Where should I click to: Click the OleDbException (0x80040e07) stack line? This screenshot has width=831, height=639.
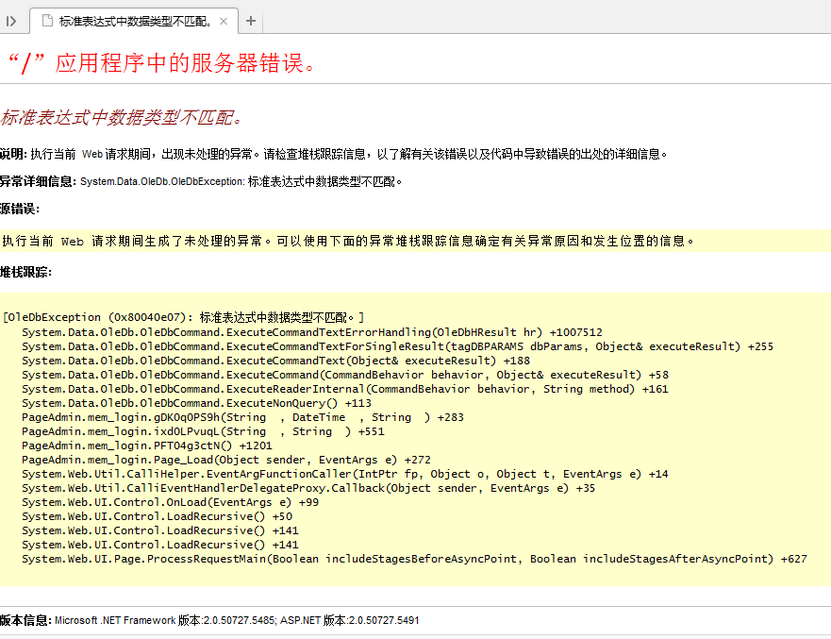(x=183, y=317)
